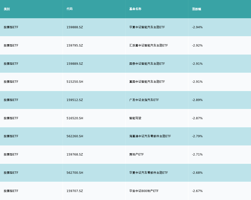Click fund name 国泰中证智能汽车主题ETF
Screen dimensions: 251x200
click(147, 64)
